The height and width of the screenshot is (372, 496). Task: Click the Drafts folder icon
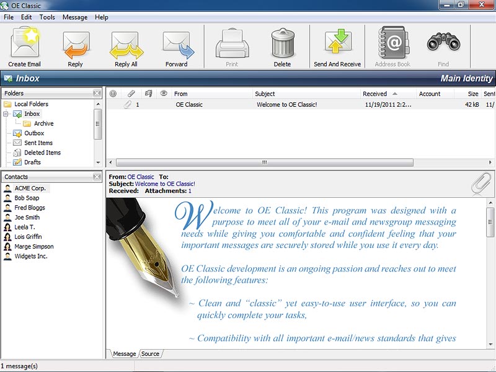[x=17, y=162]
